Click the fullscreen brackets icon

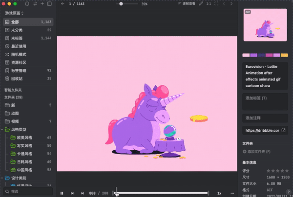coord(216,3)
